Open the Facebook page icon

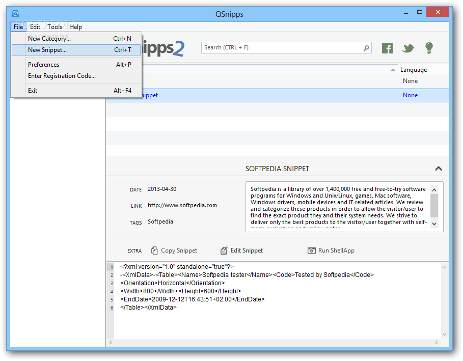coord(387,48)
